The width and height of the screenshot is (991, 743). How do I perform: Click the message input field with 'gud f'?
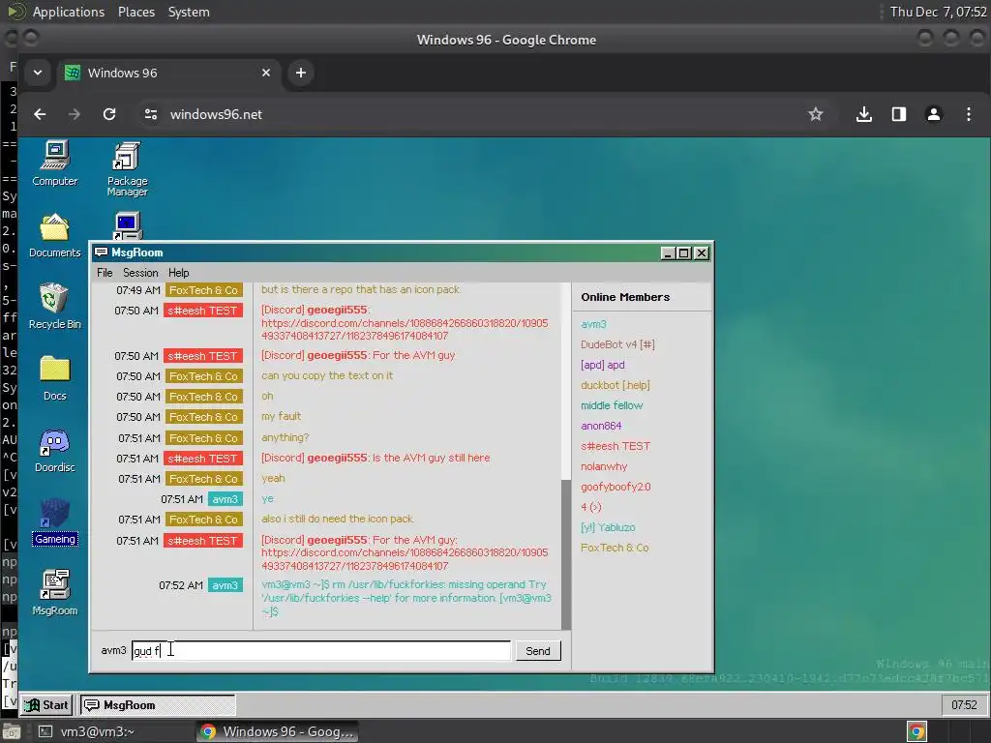click(321, 651)
